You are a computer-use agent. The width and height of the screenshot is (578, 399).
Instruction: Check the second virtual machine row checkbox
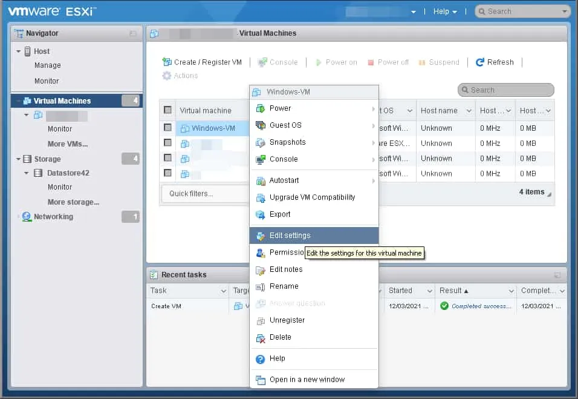[167, 143]
